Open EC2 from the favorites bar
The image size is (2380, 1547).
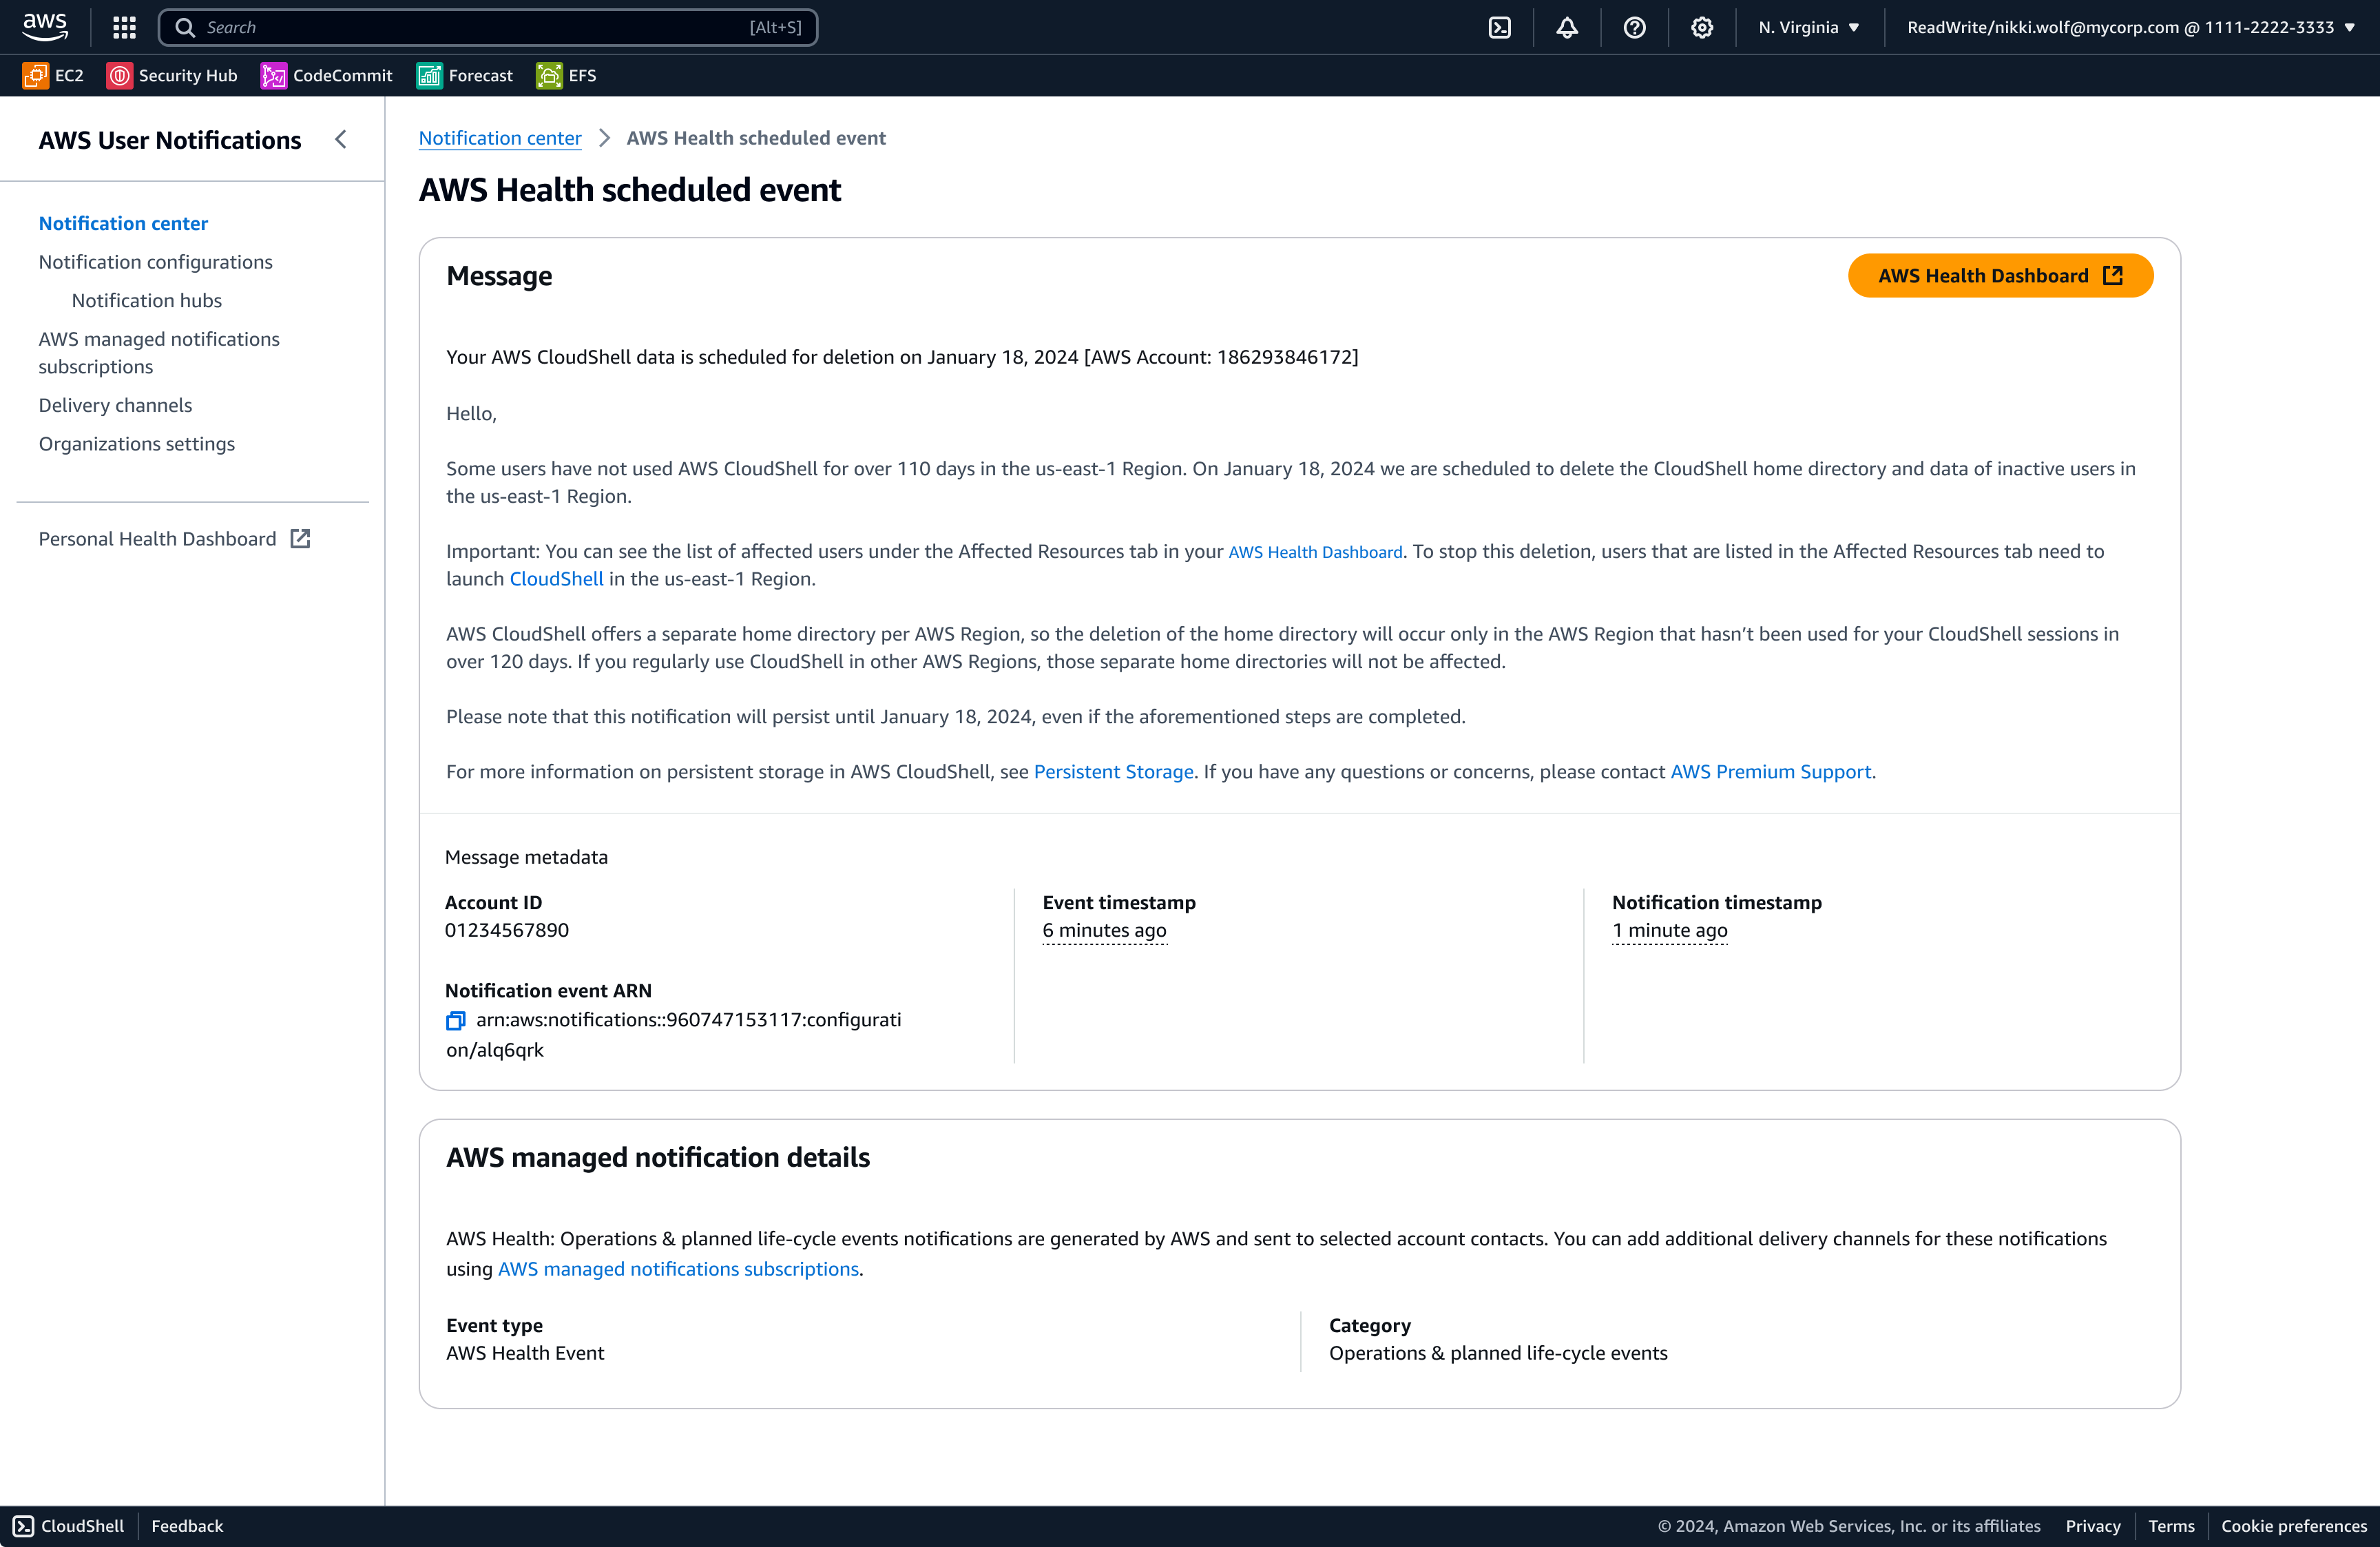pyautogui.click(x=53, y=75)
